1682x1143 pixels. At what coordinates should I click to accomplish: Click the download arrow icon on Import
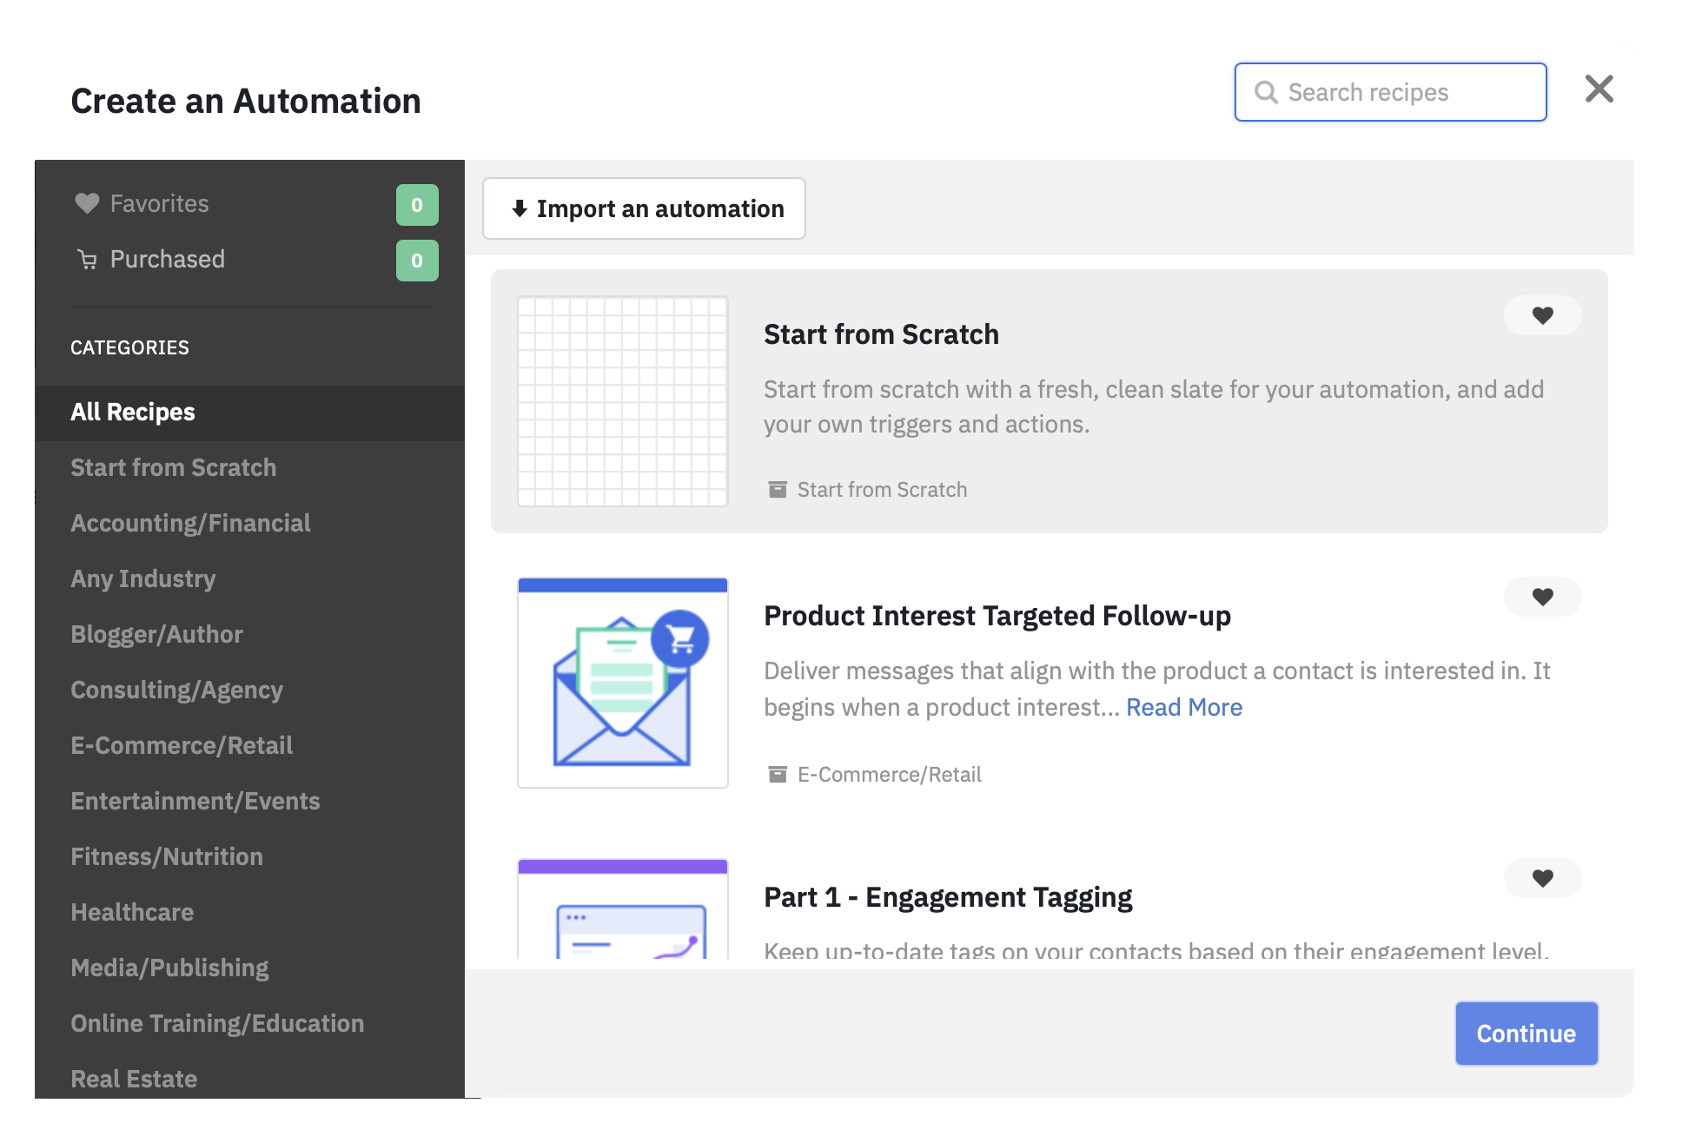tap(520, 208)
